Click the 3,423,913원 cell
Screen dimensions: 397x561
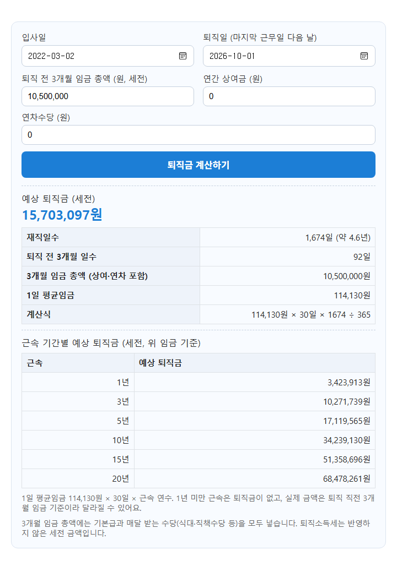tap(254, 383)
